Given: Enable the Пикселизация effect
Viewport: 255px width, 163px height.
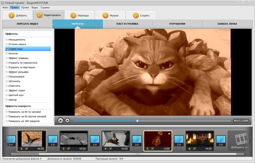Looking at the screenshot, I should 7,77.
